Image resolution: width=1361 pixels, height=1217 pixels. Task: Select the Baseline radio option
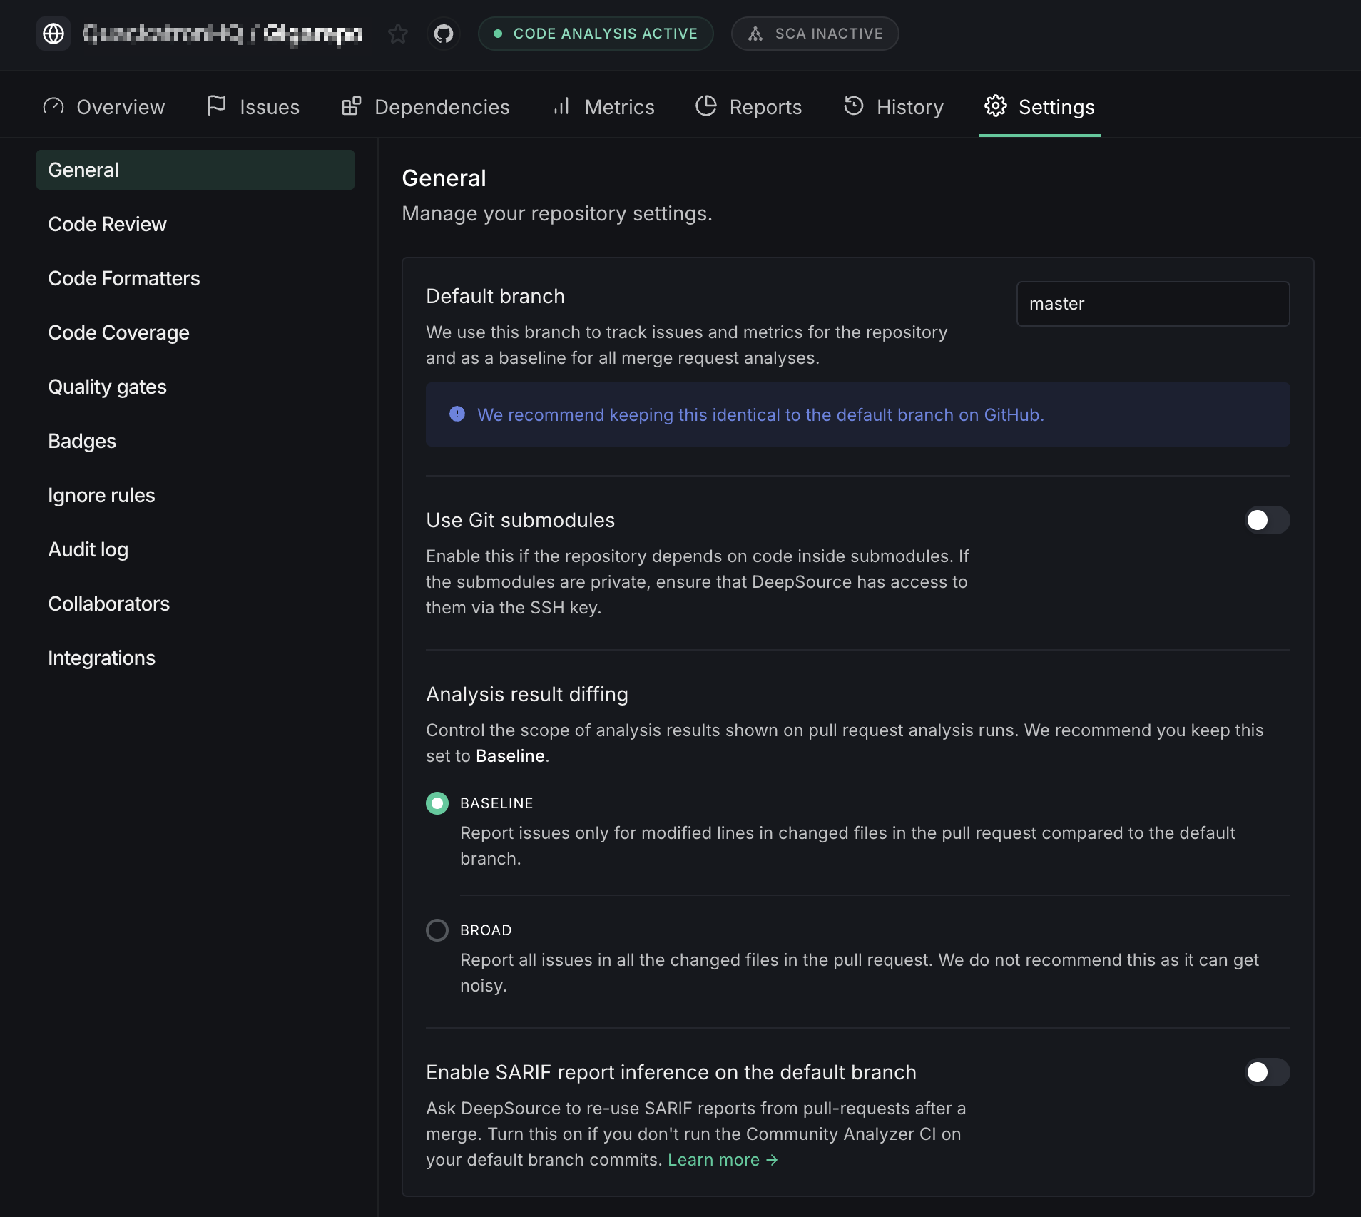tap(437, 803)
